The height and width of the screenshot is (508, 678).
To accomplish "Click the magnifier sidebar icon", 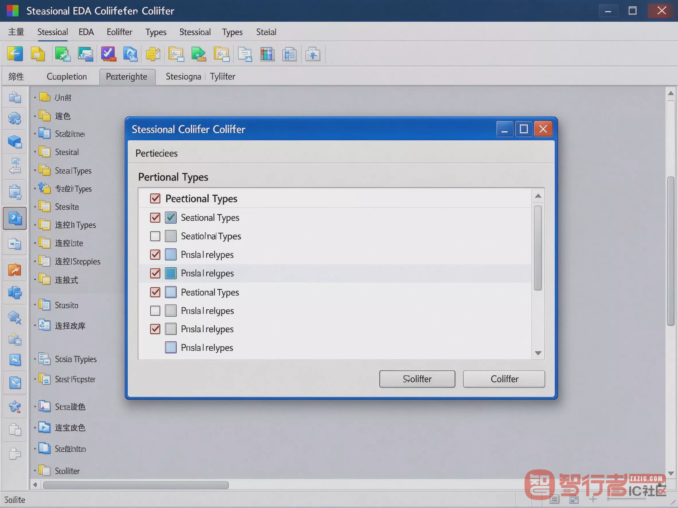I will pyautogui.click(x=15, y=317).
